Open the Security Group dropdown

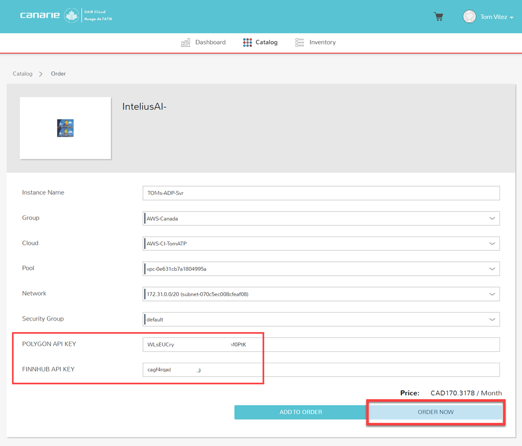click(321, 320)
